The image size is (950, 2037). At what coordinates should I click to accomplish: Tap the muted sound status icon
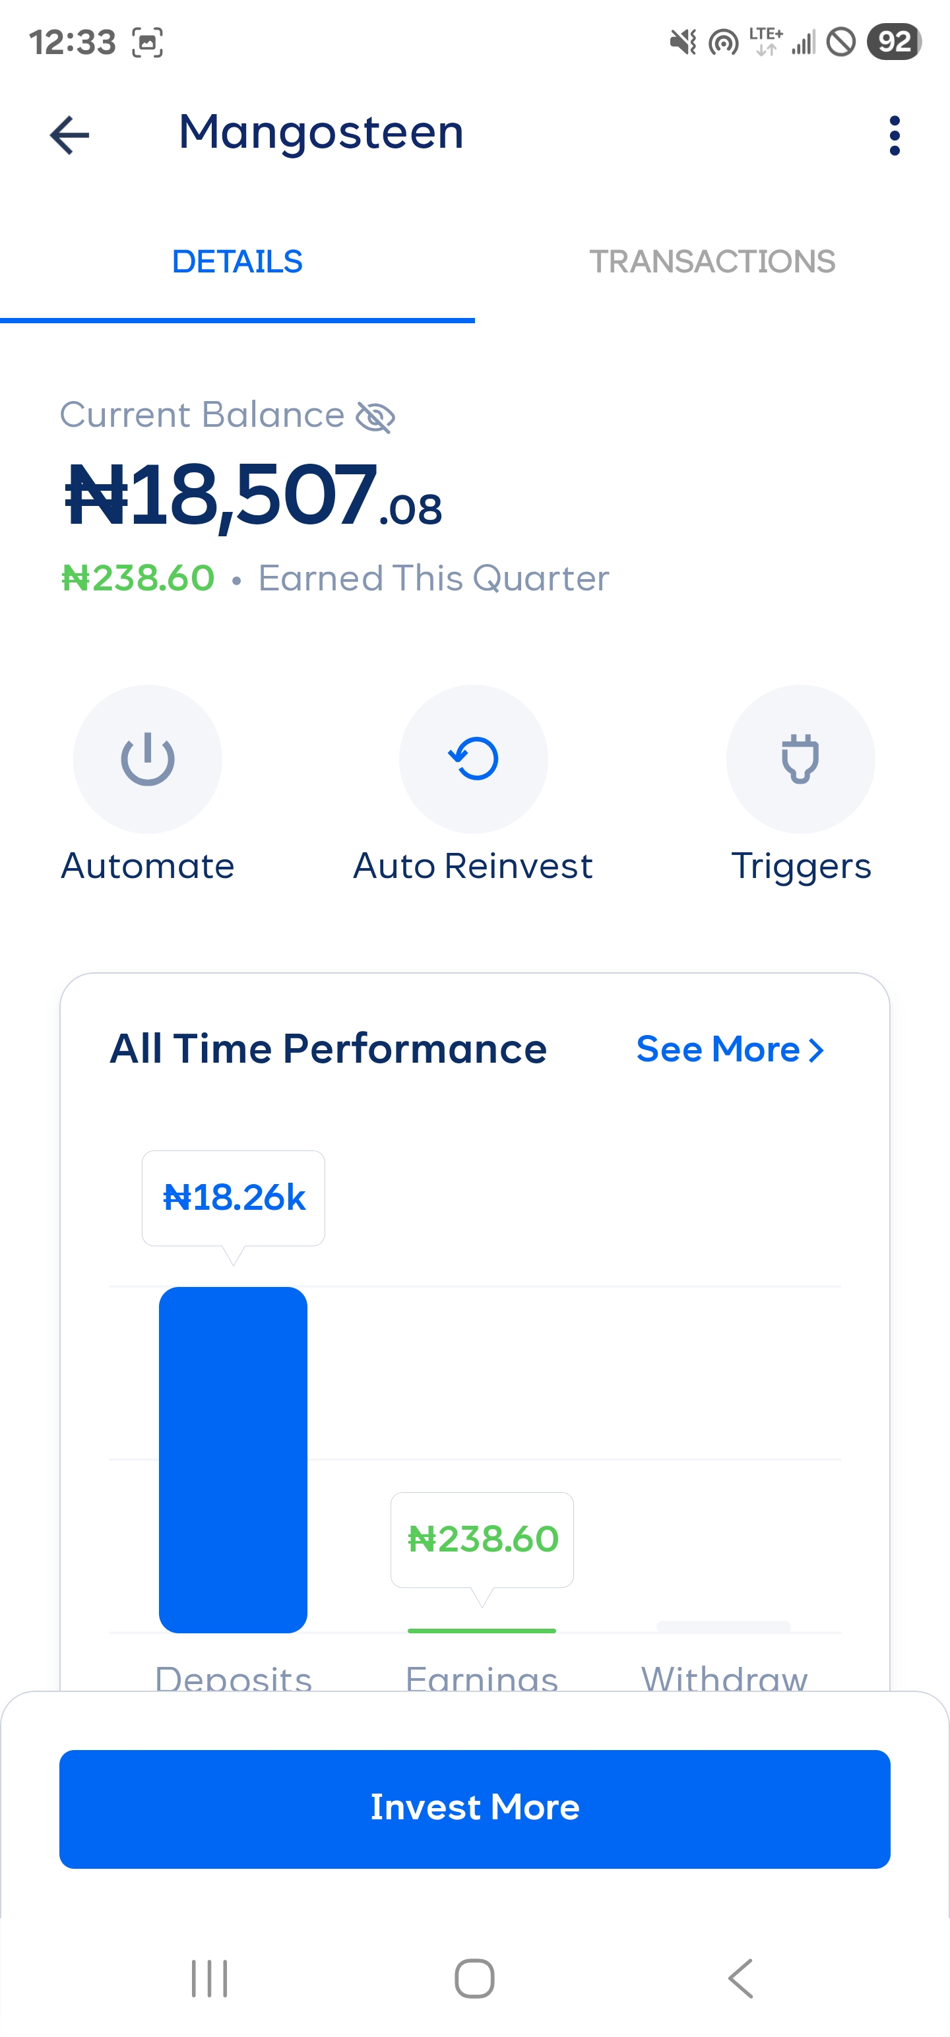pyautogui.click(x=683, y=42)
